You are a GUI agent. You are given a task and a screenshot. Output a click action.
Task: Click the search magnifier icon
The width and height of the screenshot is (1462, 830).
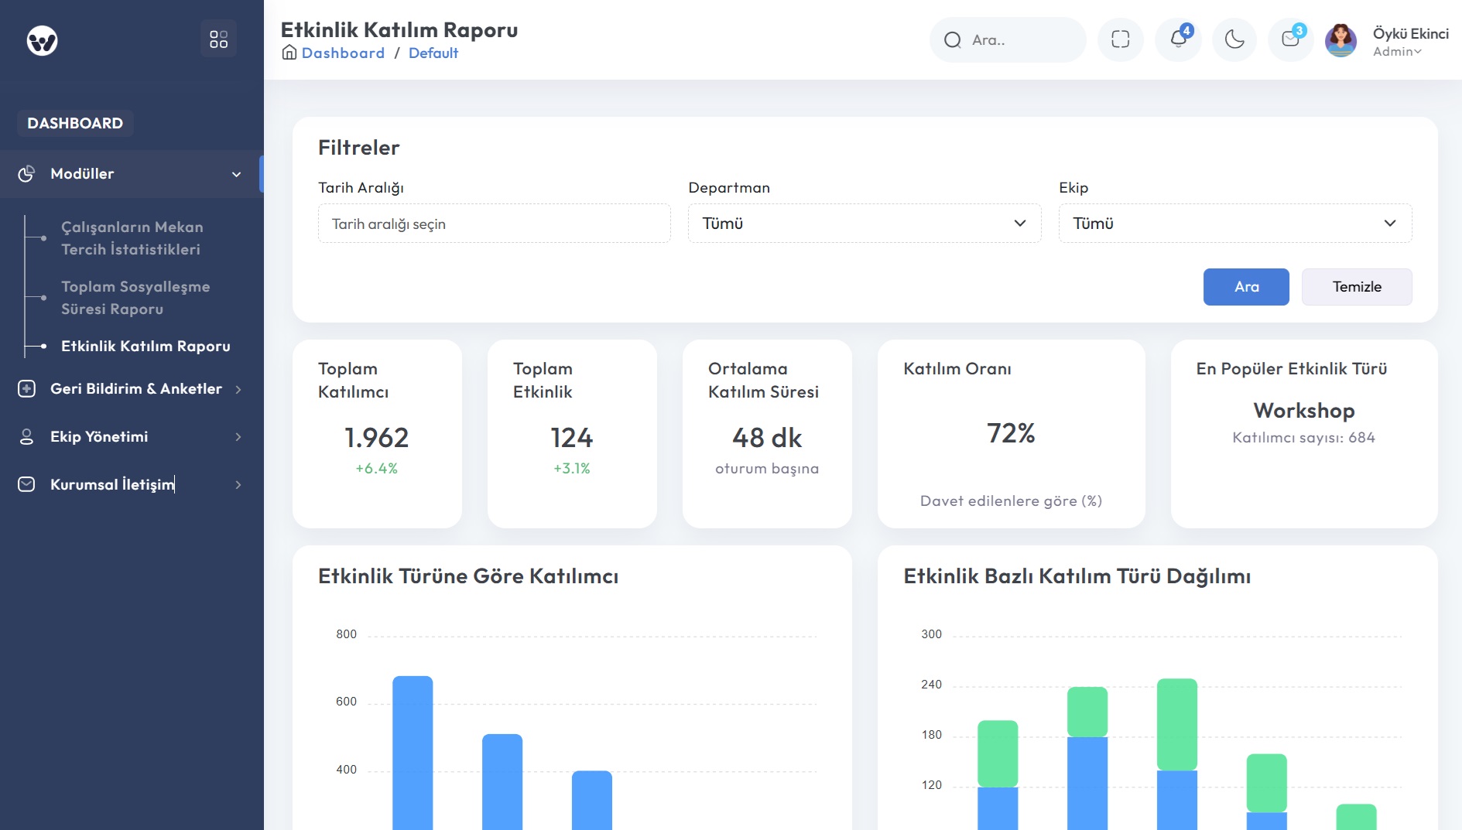coord(953,40)
